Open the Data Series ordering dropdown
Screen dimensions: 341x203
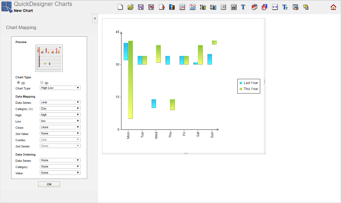(60, 160)
